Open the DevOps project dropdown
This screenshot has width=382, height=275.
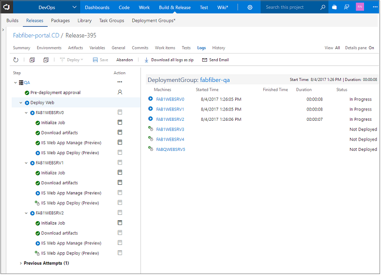point(74,7)
